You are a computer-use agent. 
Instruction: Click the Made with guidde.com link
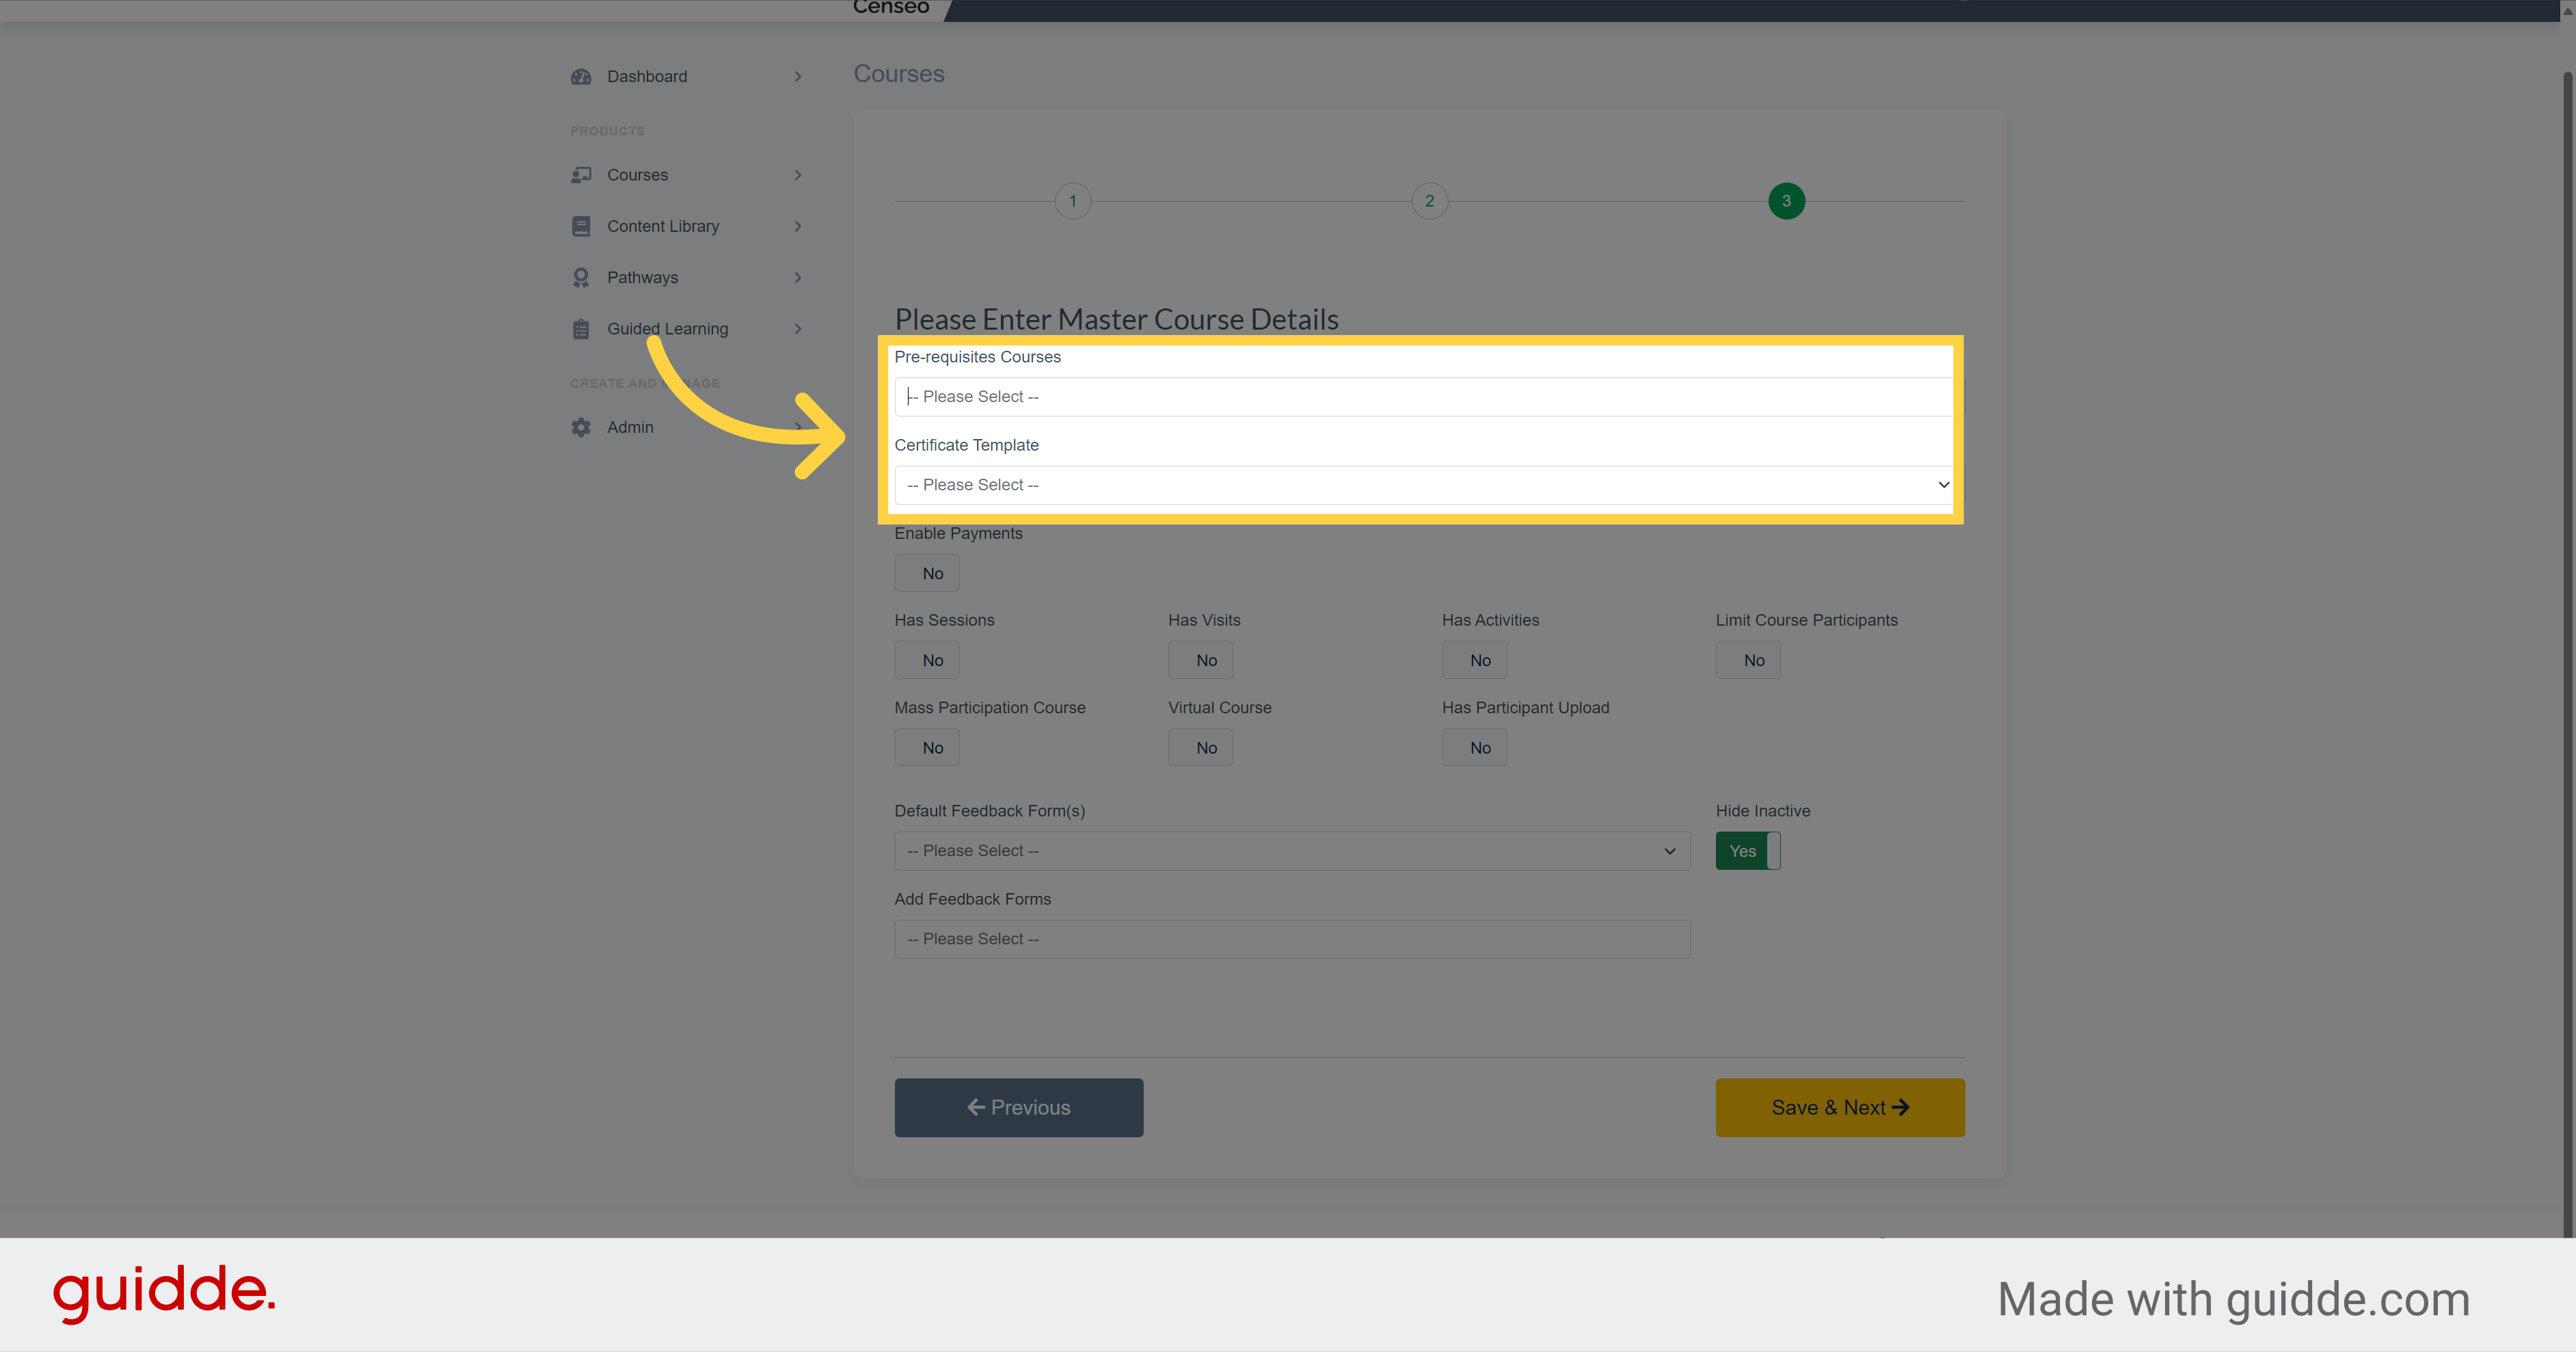click(x=2233, y=1299)
